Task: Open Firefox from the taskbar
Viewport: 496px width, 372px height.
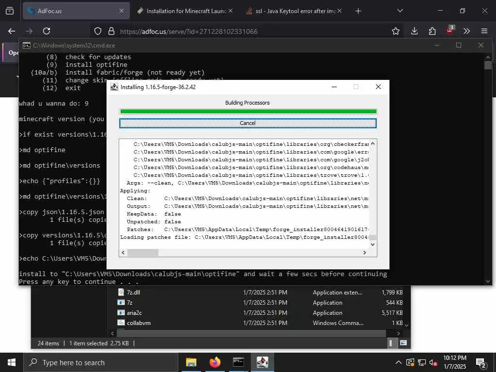Action: (x=215, y=362)
